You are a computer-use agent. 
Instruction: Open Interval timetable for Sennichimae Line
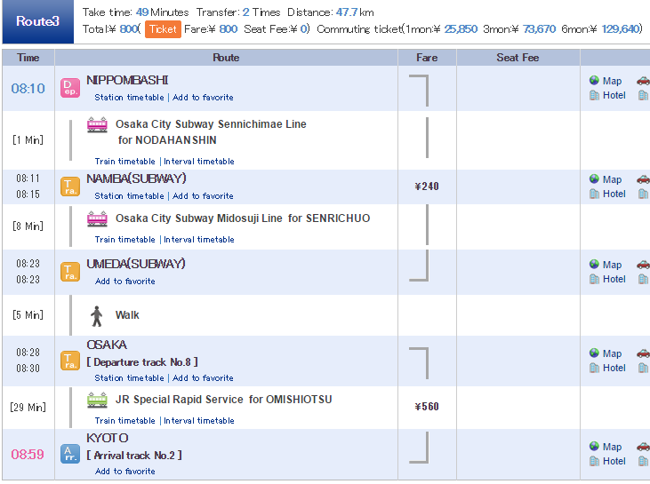click(x=199, y=162)
